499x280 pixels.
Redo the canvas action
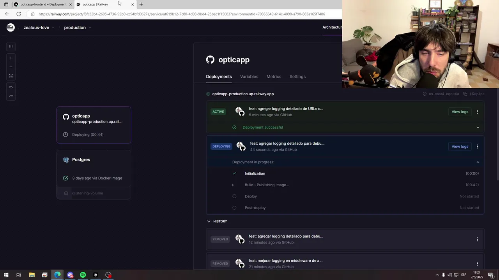pyautogui.click(x=11, y=96)
